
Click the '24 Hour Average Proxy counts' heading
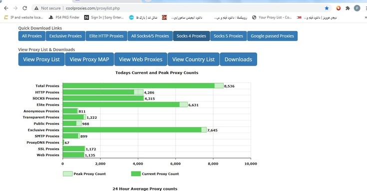[145, 189]
